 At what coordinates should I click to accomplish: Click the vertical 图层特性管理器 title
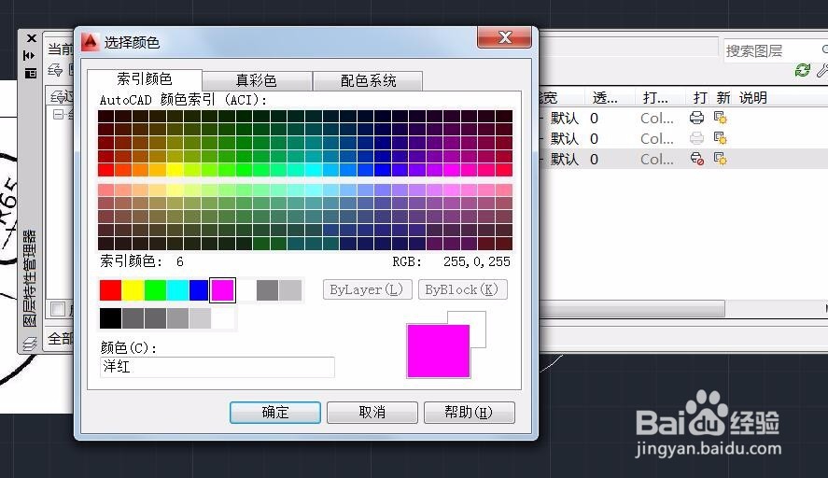30,278
